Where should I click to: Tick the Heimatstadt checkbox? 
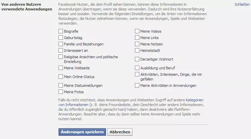click(137, 50)
